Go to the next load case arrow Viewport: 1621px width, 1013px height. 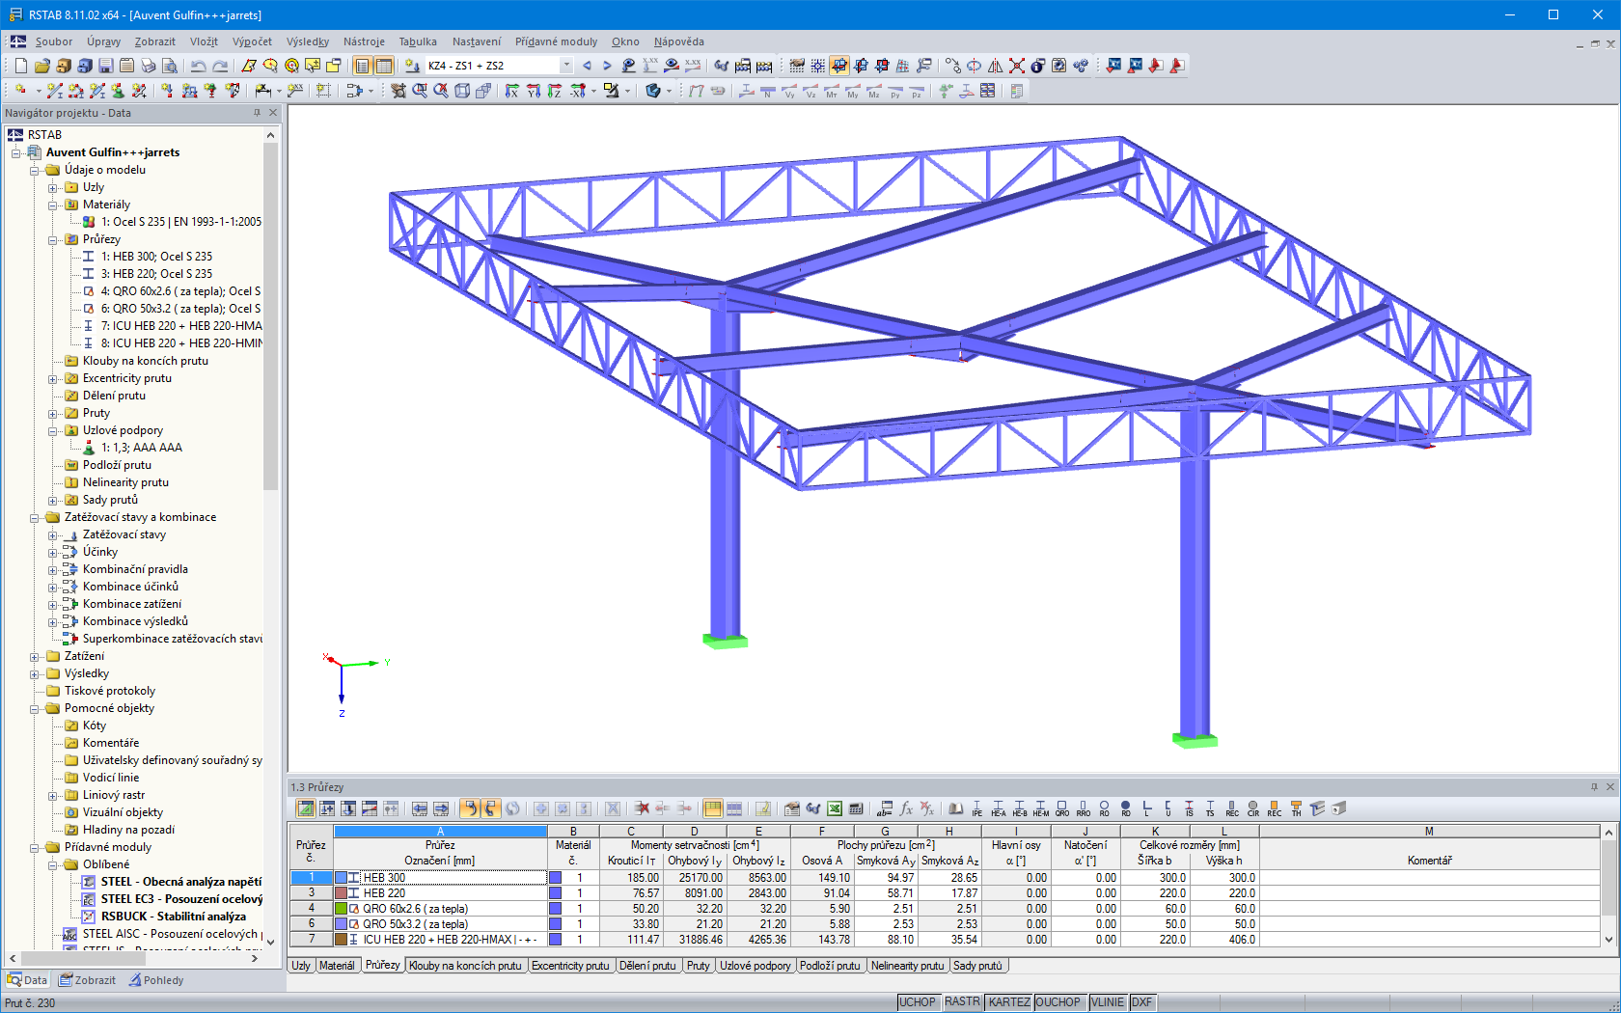coord(607,66)
